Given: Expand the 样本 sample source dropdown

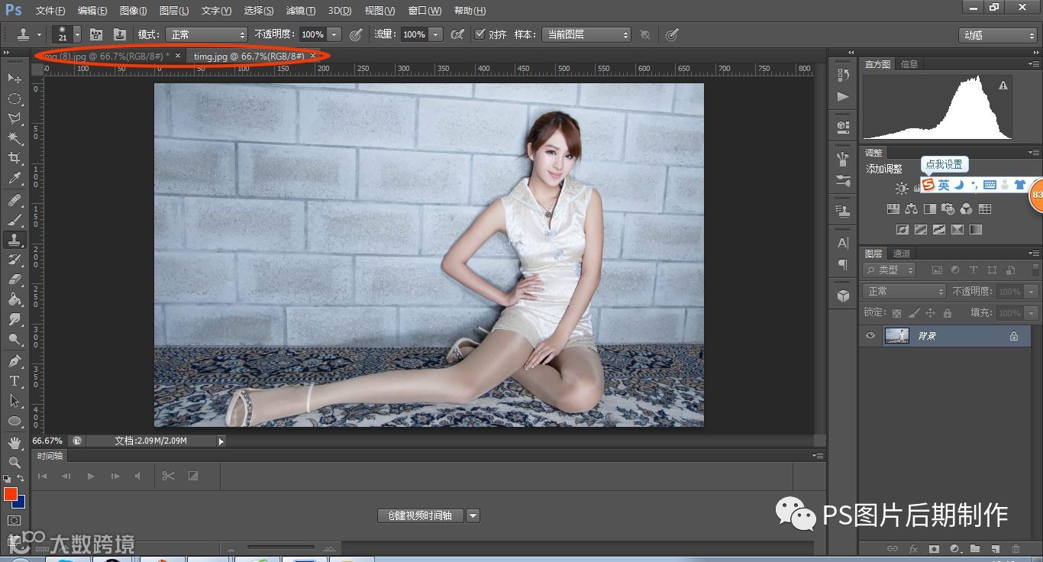Looking at the screenshot, I should coord(586,34).
